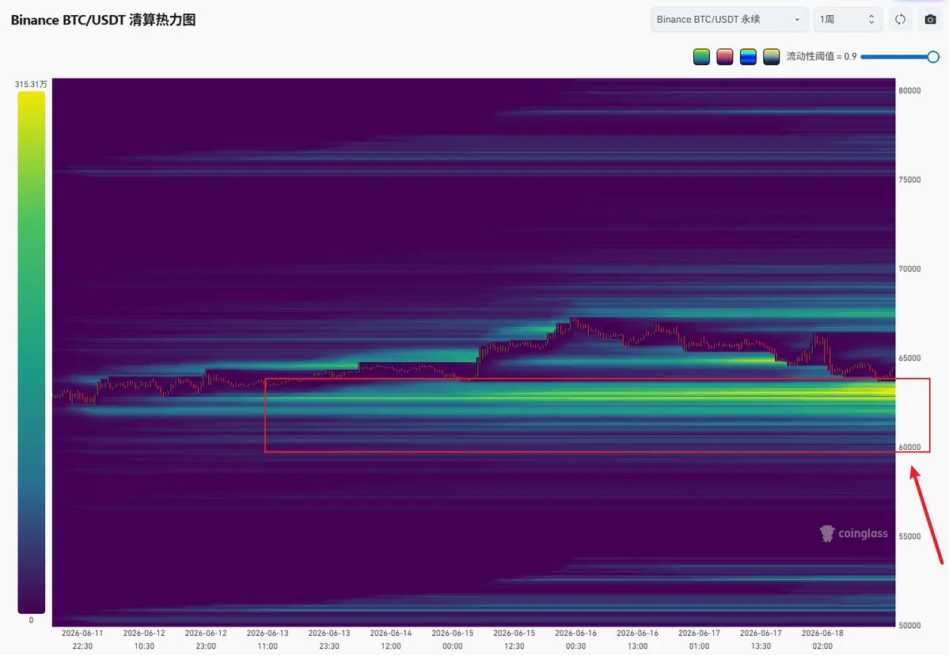Click the 315.31万 scale maximum label
Image resolution: width=949 pixels, height=655 pixels.
point(31,84)
